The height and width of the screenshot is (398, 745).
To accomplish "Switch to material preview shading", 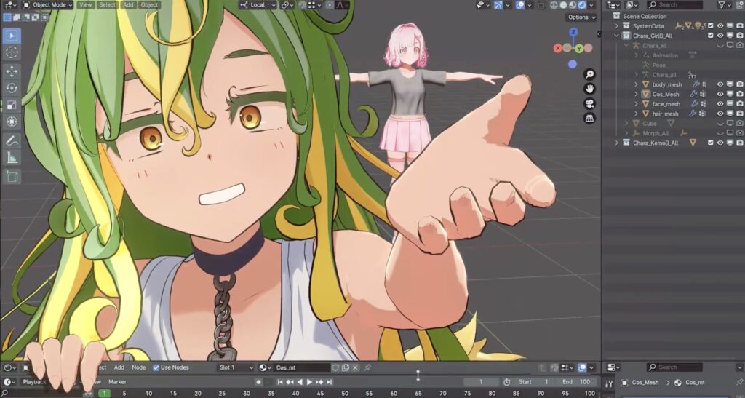I will (573, 5).
